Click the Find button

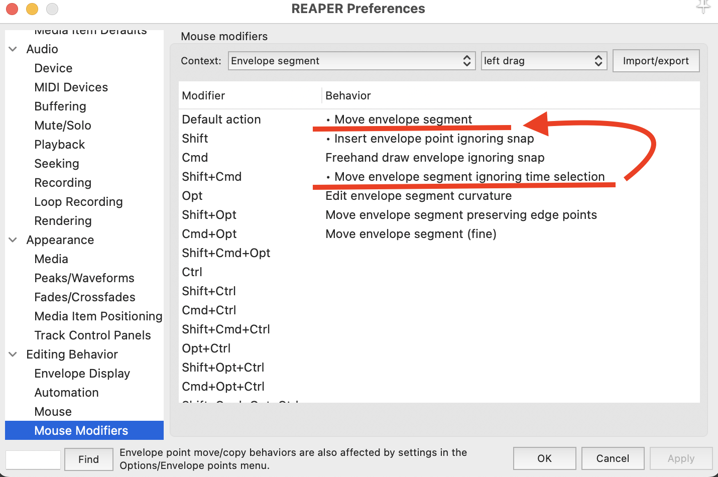[x=88, y=459]
